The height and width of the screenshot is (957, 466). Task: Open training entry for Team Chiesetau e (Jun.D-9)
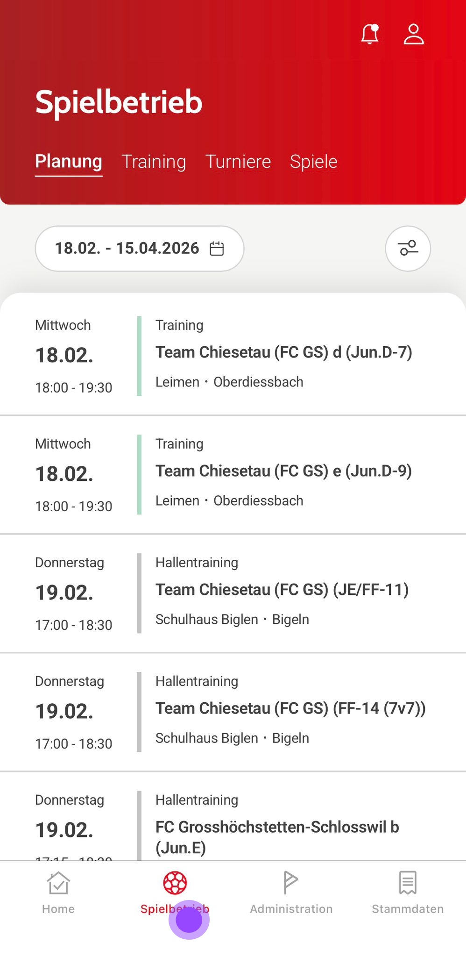283,471
